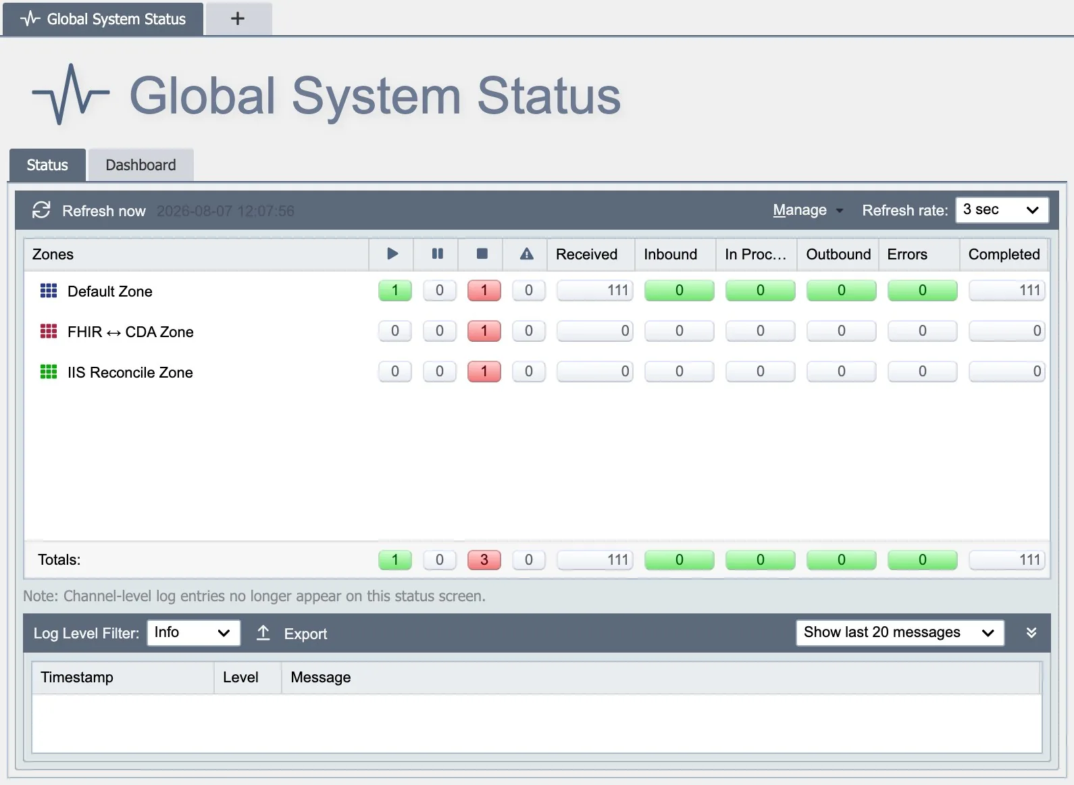The image size is (1074, 785).
Task: Open the Show last 20 messages dropdown
Action: 900,633
